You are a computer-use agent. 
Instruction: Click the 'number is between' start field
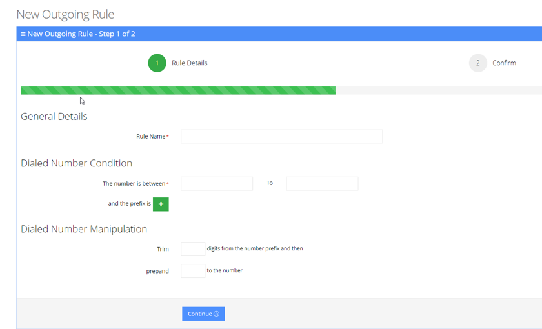pos(217,184)
